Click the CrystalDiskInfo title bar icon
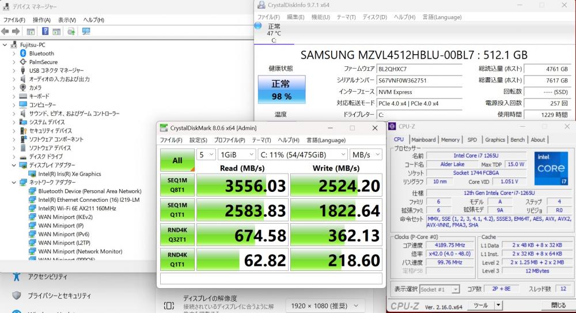 [261, 5]
